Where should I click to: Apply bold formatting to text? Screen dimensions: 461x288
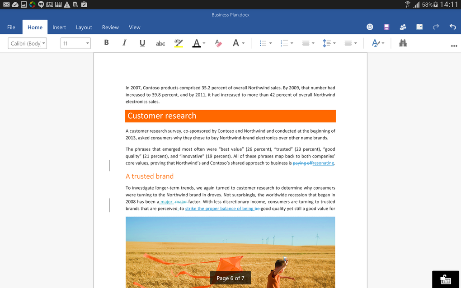[x=106, y=42]
